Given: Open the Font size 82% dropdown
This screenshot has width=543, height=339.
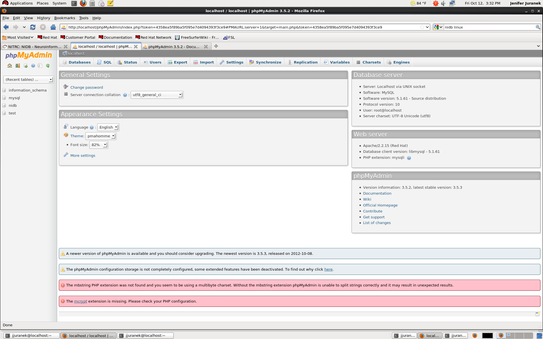Looking at the screenshot, I should click(99, 145).
